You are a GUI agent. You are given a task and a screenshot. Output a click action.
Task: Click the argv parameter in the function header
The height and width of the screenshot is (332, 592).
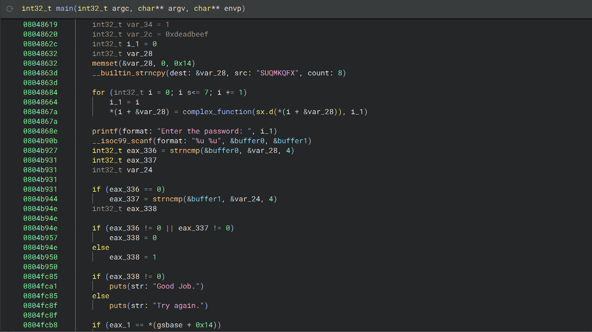pos(177,8)
